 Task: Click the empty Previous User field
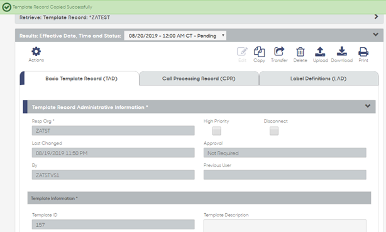tap(285, 175)
